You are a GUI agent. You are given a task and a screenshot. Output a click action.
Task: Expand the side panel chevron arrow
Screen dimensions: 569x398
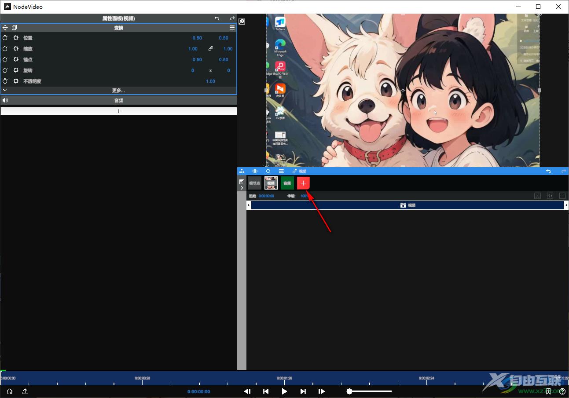(242, 188)
